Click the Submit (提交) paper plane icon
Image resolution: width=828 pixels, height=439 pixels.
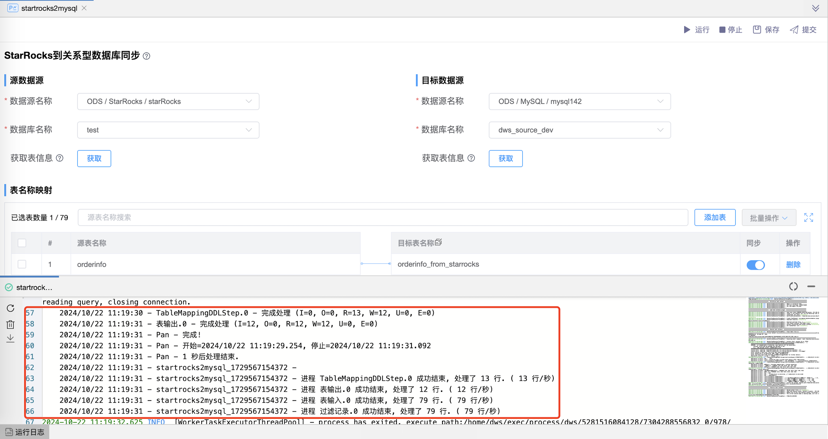(794, 30)
